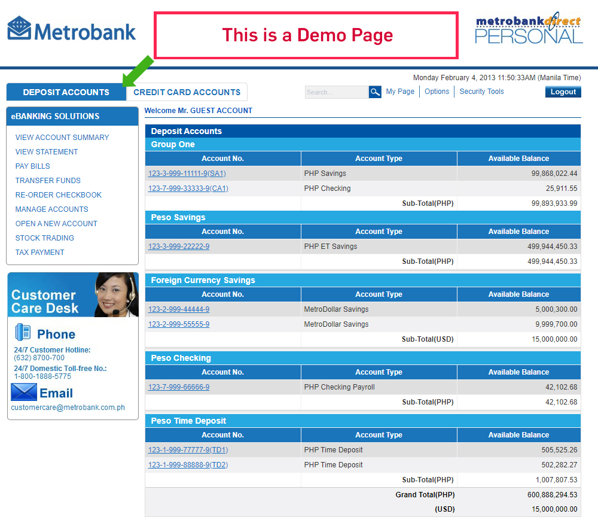
Task: Click the Foreign Currency Savings group header
Action: point(363,280)
